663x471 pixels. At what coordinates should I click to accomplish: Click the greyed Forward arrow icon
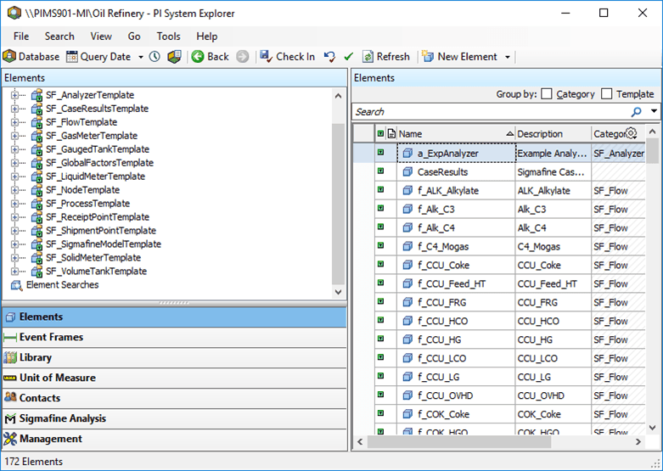[x=242, y=57]
